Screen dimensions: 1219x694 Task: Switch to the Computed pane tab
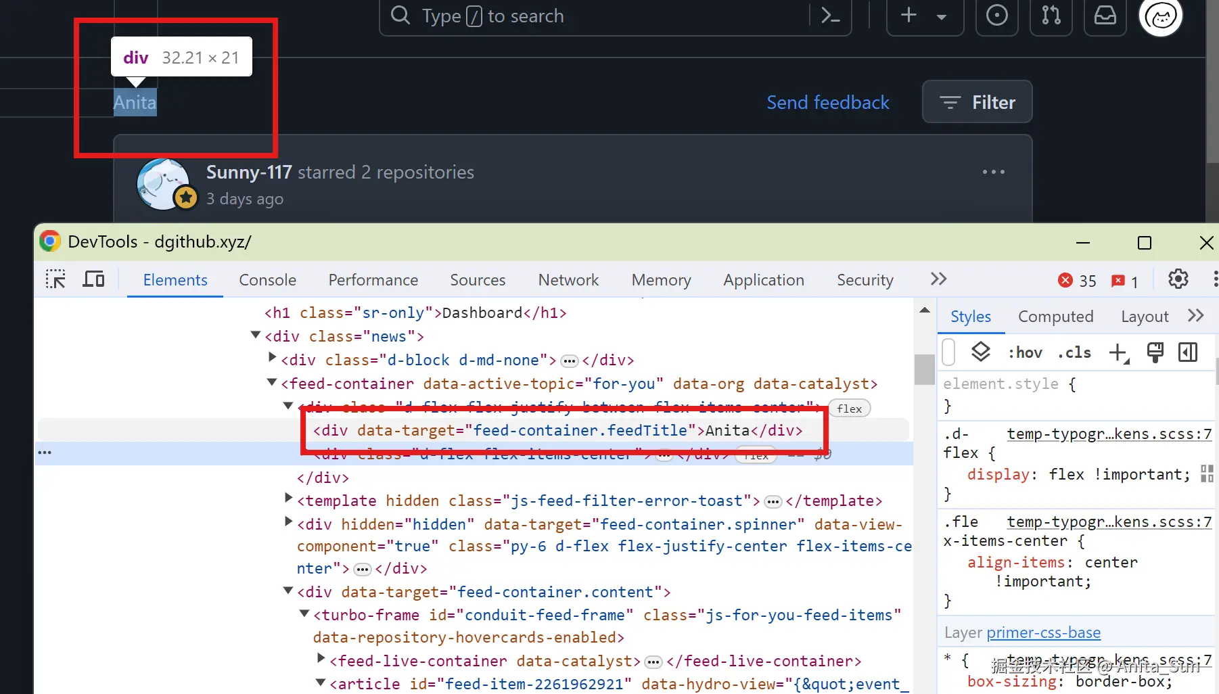1055,317
